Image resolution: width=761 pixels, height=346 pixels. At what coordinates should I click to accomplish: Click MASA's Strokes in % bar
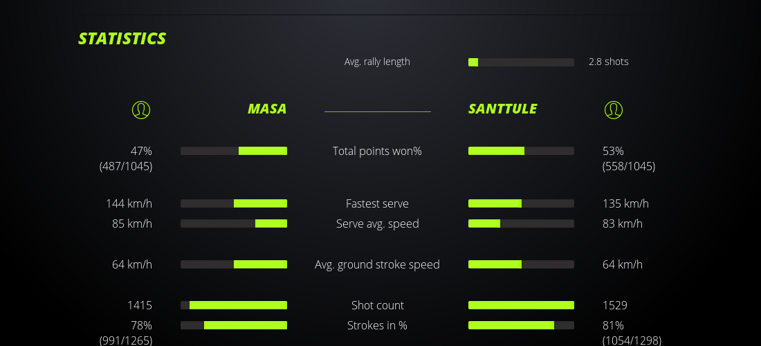234,325
